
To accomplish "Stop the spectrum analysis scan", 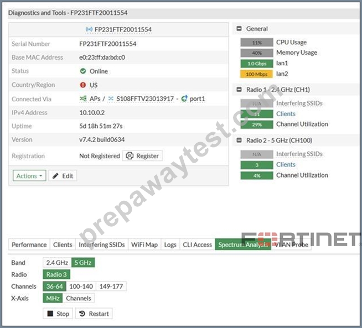I will tap(58, 314).
